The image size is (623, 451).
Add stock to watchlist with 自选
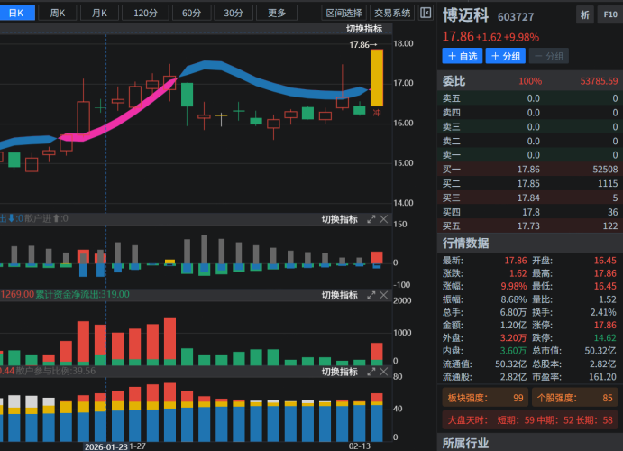[x=462, y=56]
